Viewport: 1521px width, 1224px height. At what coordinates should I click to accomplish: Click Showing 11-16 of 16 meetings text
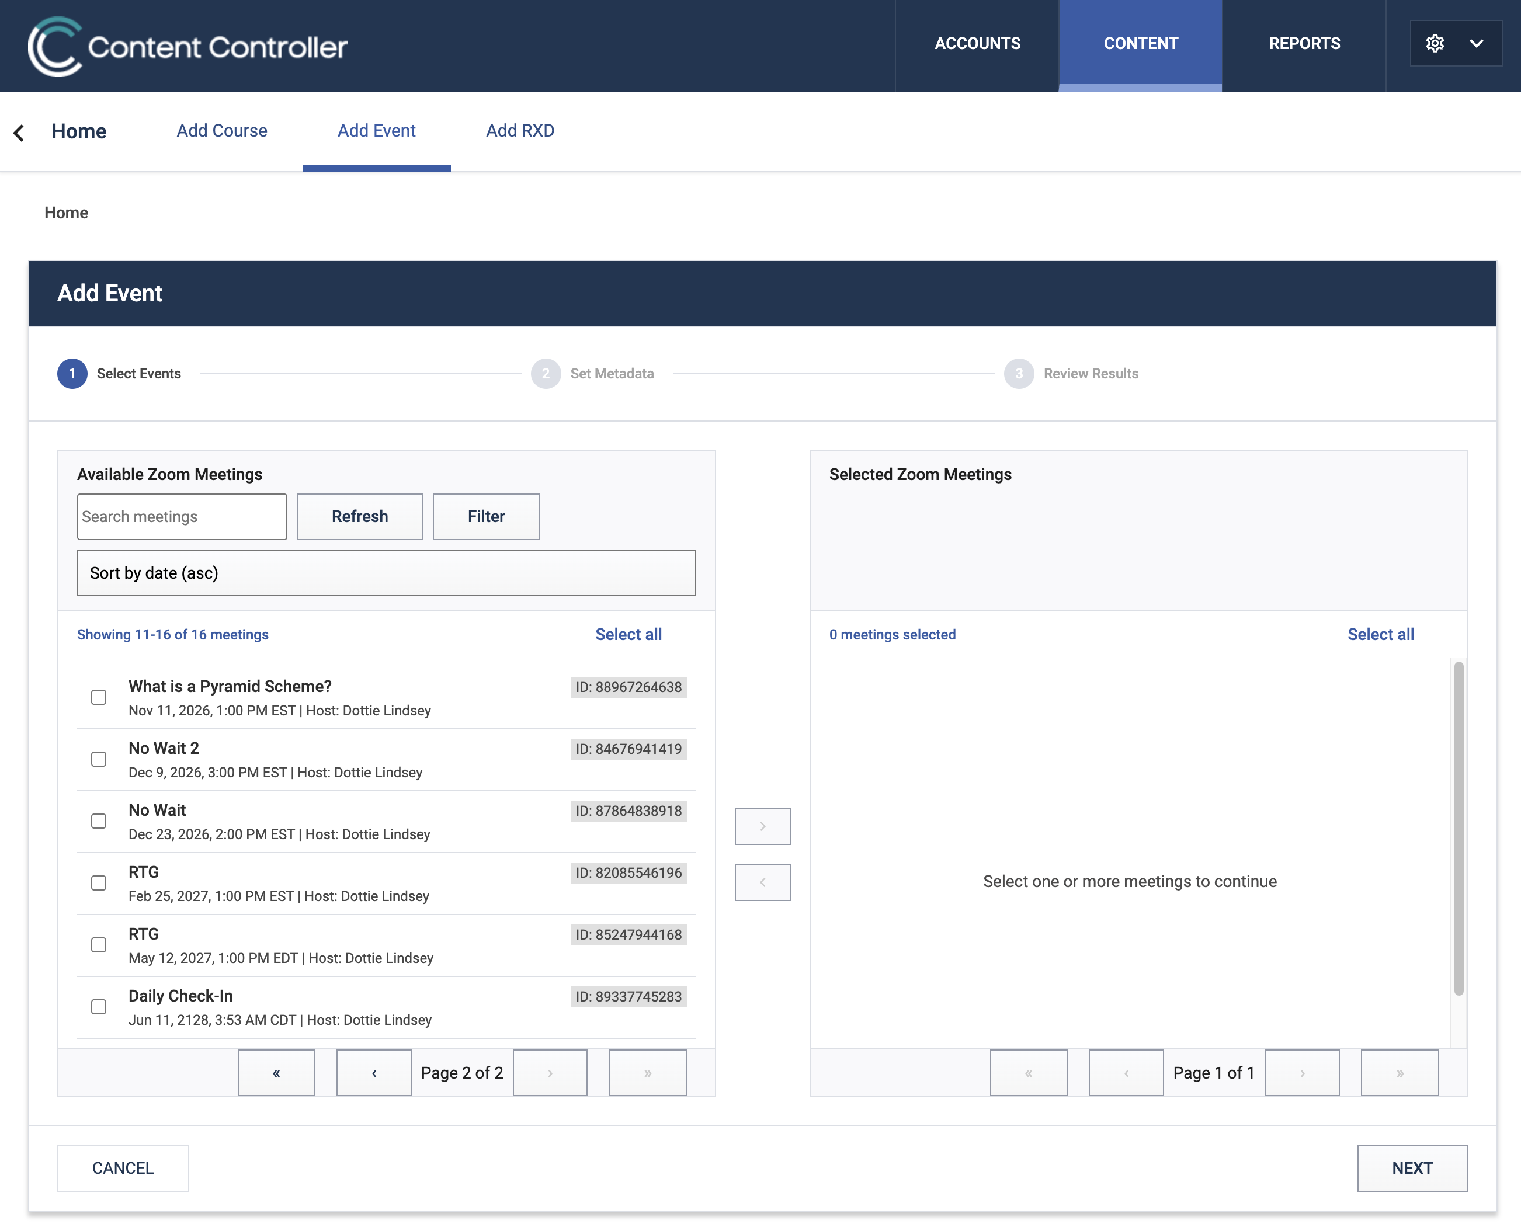(x=173, y=634)
